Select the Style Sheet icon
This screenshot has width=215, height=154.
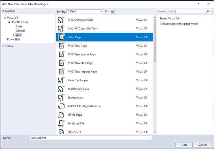pyautogui.click(x=61, y=132)
